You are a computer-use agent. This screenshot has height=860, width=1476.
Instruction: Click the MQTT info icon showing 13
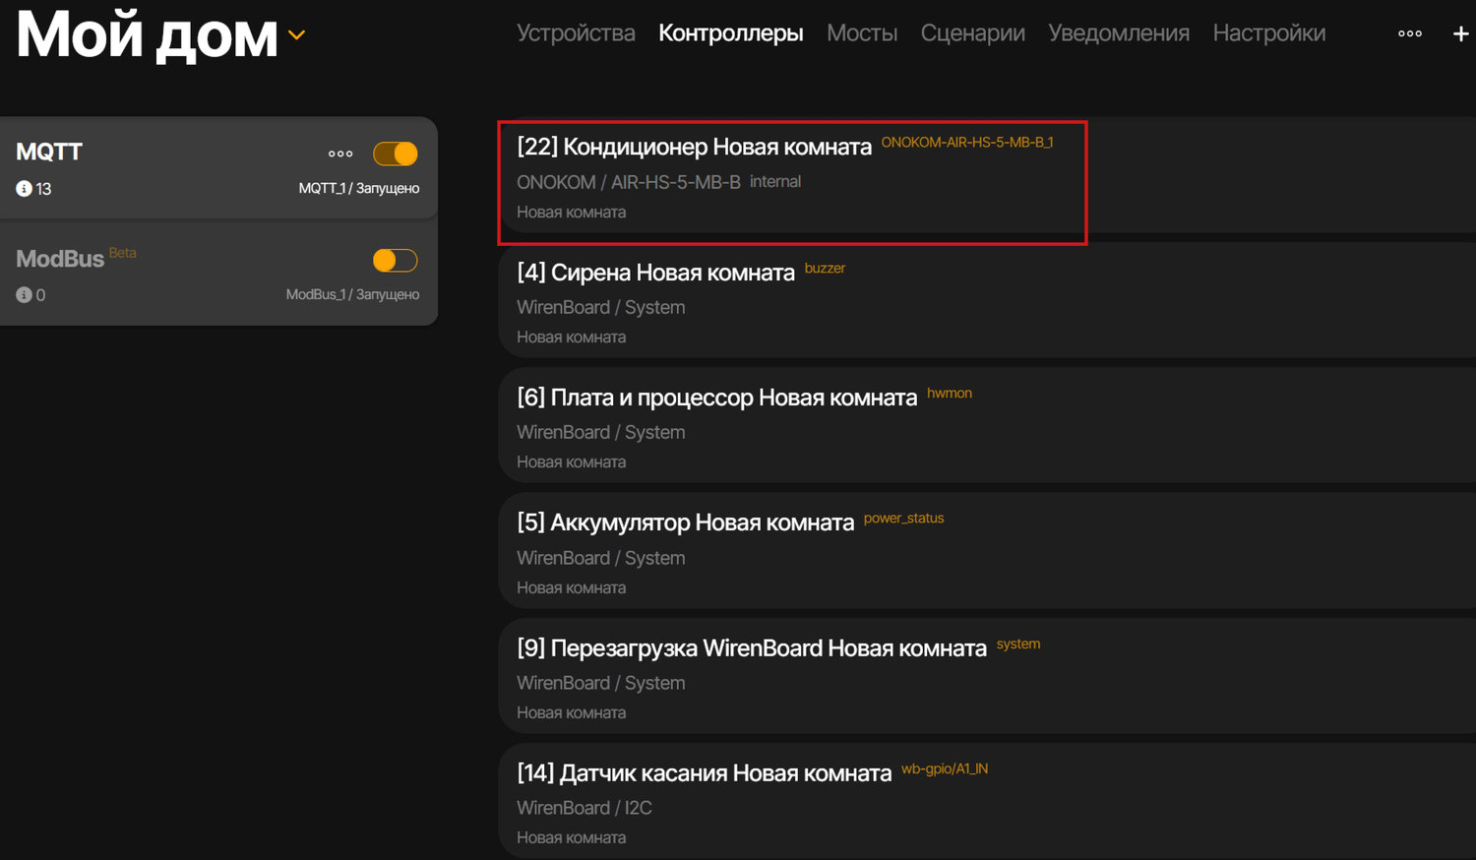point(25,189)
